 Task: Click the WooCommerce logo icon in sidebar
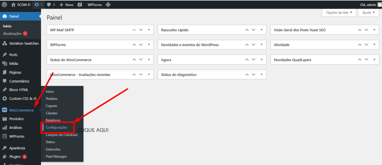click(x=4, y=110)
